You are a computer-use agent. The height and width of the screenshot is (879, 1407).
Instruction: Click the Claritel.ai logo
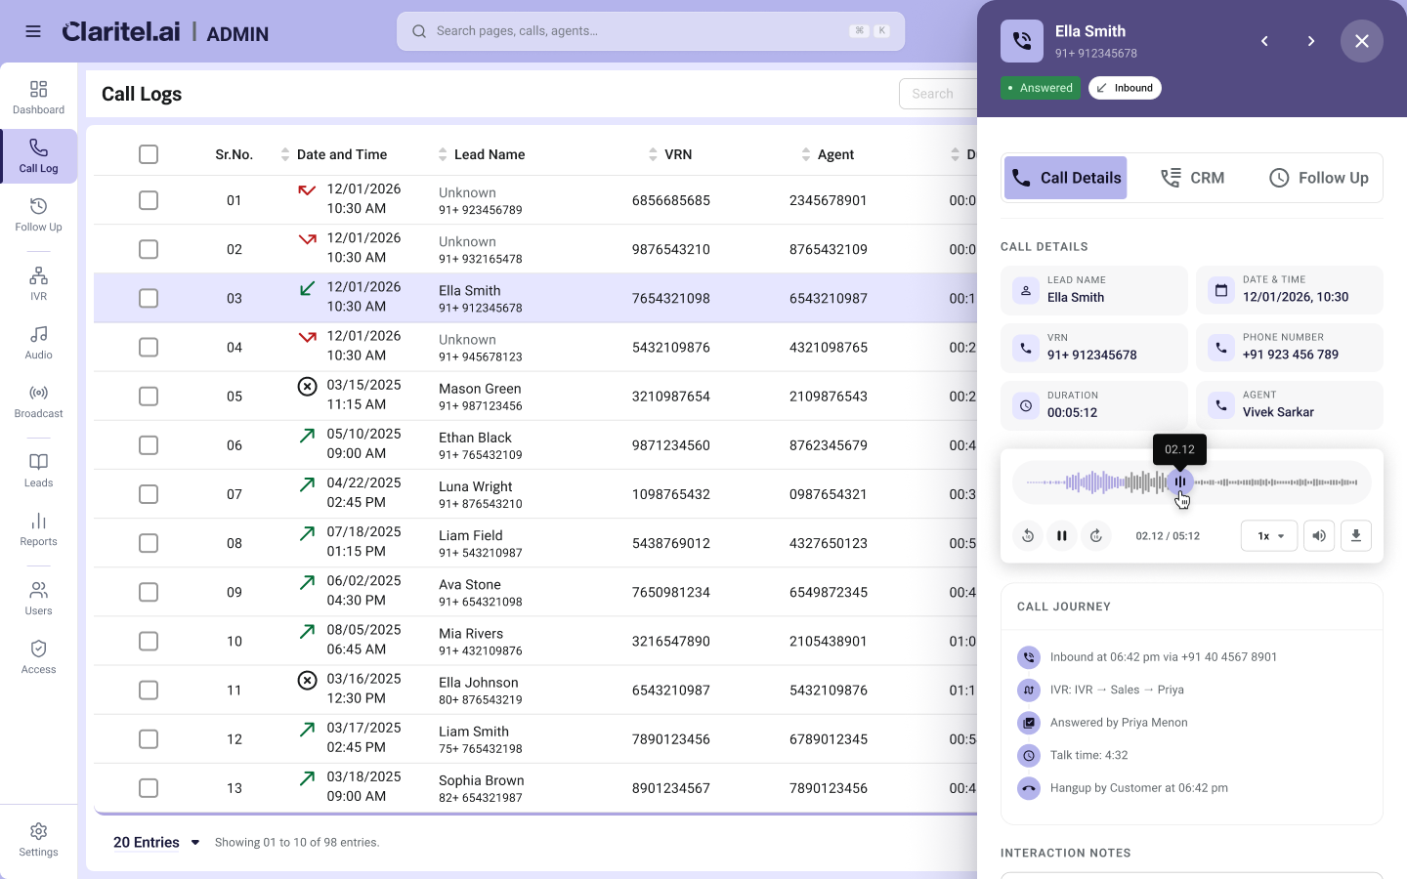pos(121,32)
